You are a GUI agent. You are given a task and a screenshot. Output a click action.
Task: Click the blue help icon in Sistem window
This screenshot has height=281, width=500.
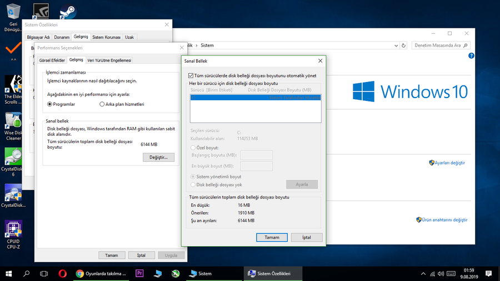pos(471,56)
